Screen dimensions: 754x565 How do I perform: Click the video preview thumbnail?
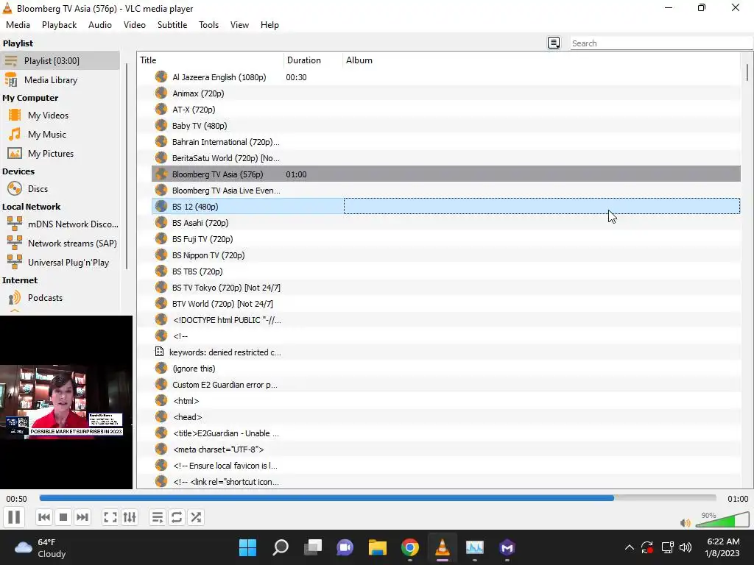(66, 402)
